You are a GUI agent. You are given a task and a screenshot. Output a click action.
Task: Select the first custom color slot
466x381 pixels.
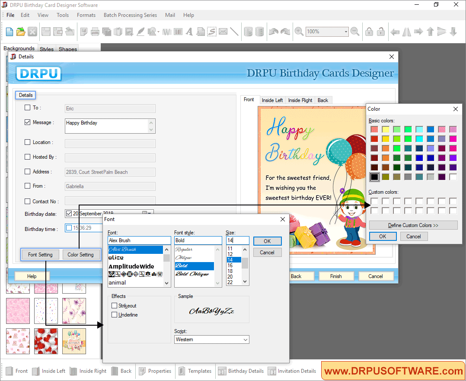tap(374, 202)
